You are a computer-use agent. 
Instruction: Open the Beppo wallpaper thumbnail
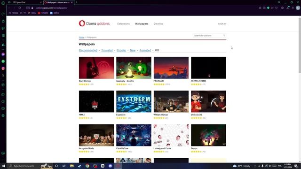click(x=208, y=135)
